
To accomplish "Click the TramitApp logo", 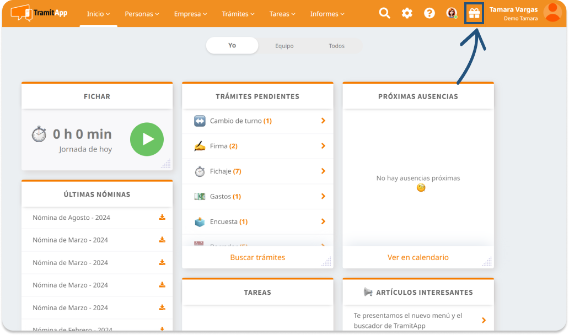I will [39, 13].
